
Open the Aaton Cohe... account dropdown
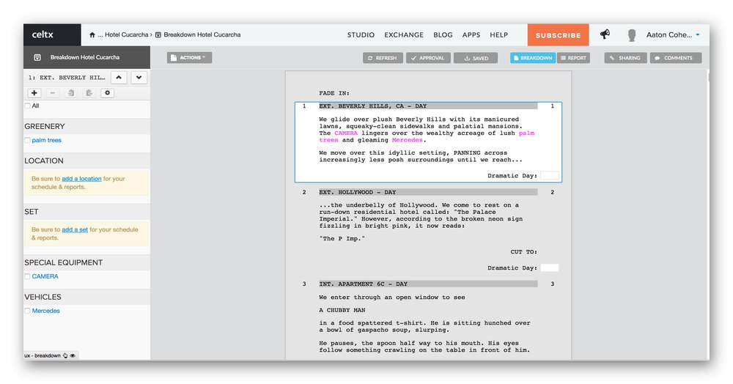click(x=672, y=34)
